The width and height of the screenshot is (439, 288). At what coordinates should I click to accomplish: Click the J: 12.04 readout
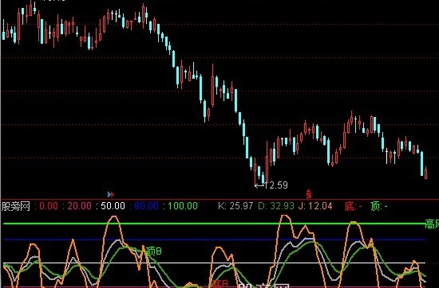coord(315,206)
